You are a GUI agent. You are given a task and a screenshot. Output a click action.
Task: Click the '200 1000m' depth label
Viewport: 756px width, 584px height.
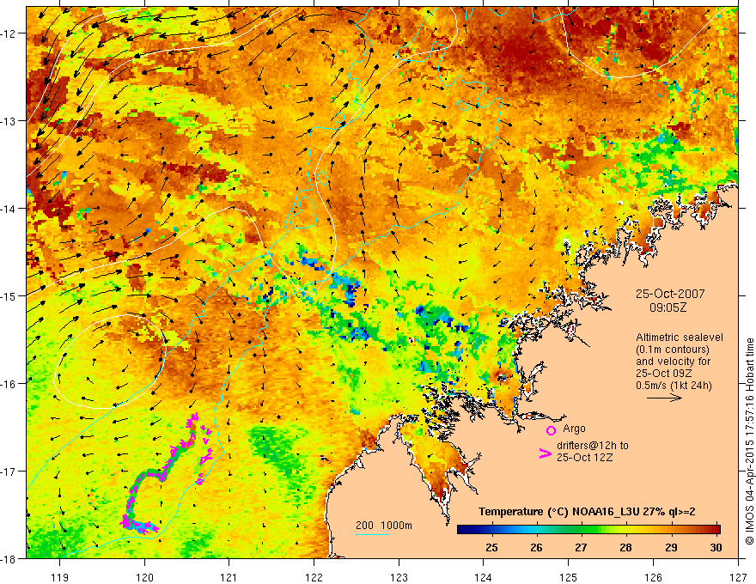point(384,526)
